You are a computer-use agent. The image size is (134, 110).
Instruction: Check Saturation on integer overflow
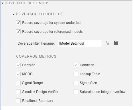pyautogui.click(x=76, y=92)
